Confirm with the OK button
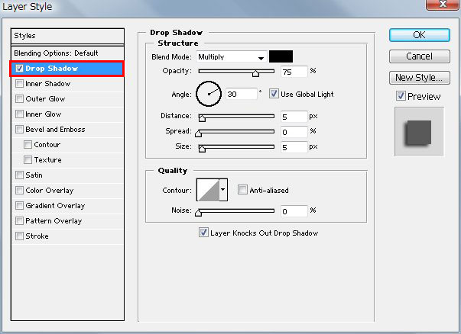 (x=420, y=35)
